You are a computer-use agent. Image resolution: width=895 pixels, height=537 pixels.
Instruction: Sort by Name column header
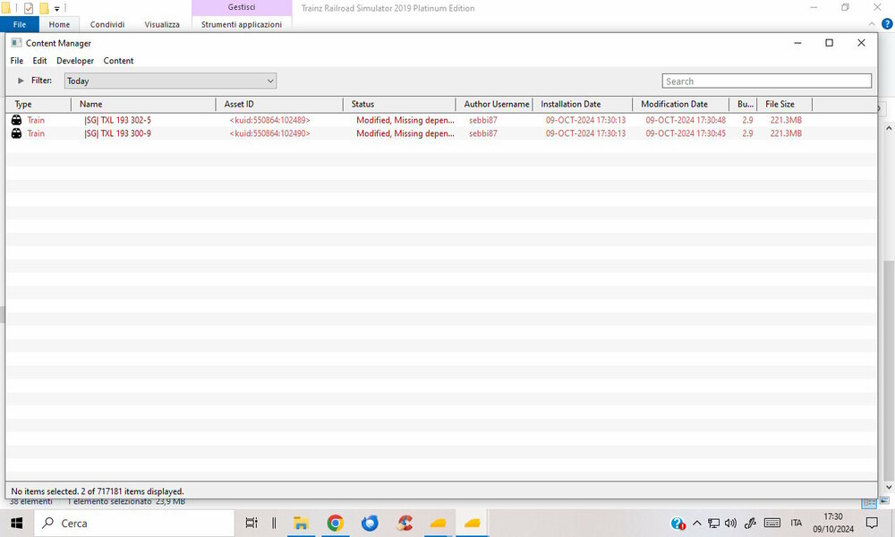(143, 104)
